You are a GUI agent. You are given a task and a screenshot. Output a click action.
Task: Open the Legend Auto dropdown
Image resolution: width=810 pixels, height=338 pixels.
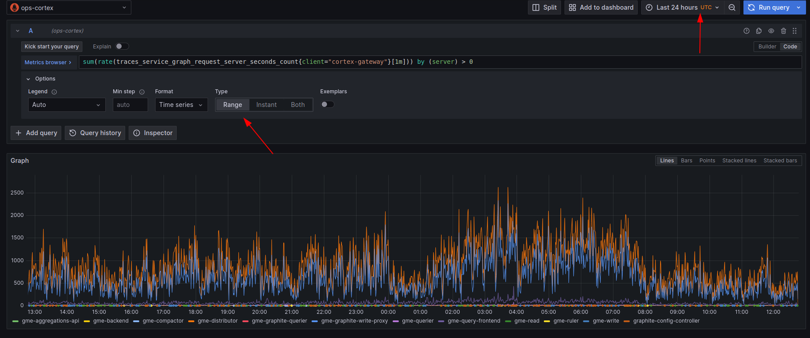pyautogui.click(x=67, y=105)
